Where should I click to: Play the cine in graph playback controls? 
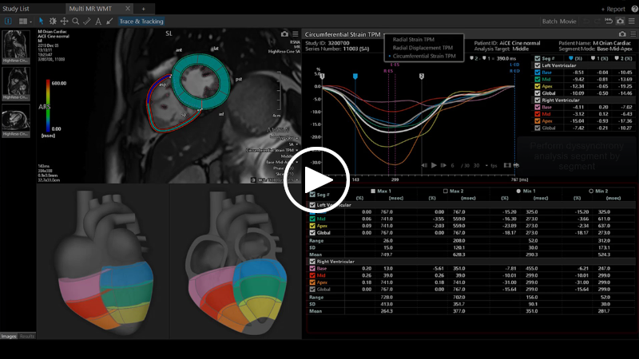[434, 165]
